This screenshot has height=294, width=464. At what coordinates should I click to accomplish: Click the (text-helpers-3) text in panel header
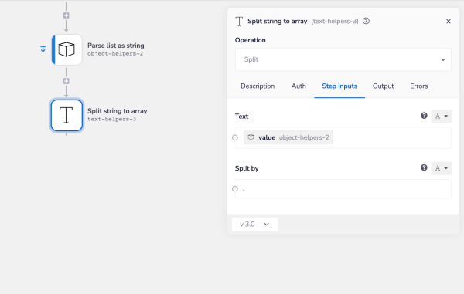pyautogui.click(x=335, y=22)
